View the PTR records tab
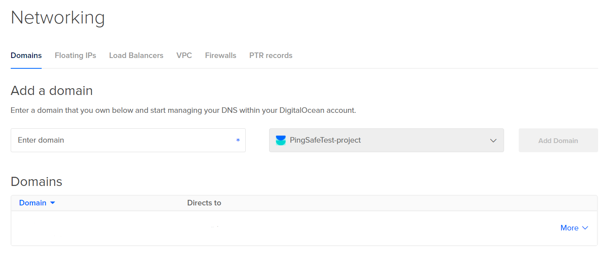Viewport: 614px width, 267px height. 271,56
